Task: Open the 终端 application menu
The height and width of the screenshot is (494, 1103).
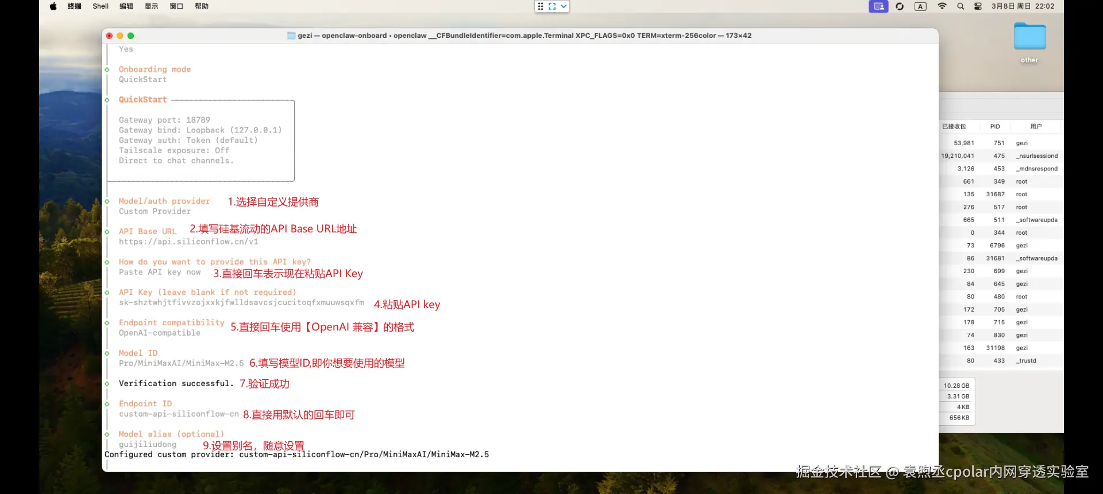Action: [x=75, y=6]
